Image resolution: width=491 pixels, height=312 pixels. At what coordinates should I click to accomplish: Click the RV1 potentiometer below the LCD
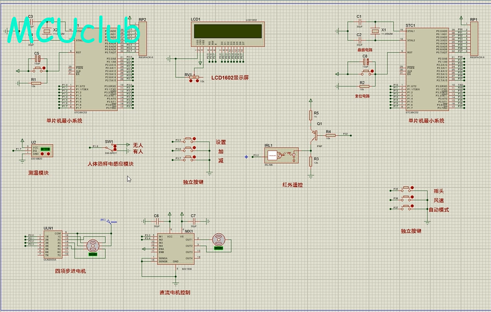click(194, 78)
